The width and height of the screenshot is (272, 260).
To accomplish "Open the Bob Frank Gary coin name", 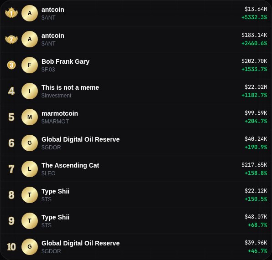I will tap(65, 62).
